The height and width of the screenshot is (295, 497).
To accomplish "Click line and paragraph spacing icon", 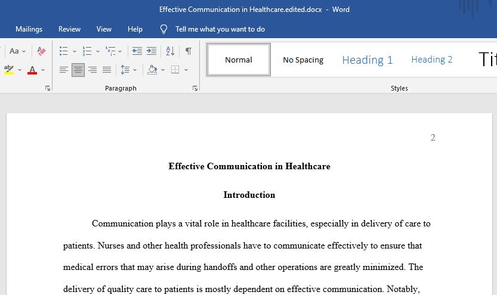I will click(x=125, y=70).
